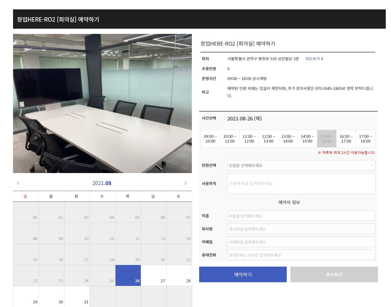Screen dimensions: 391x307
Task: Click the meeting room photo
Action: click(102, 103)
